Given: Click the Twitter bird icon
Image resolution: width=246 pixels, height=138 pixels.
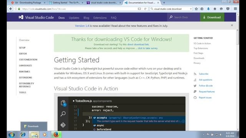Looking at the screenshot, I should click(x=195, y=86).
